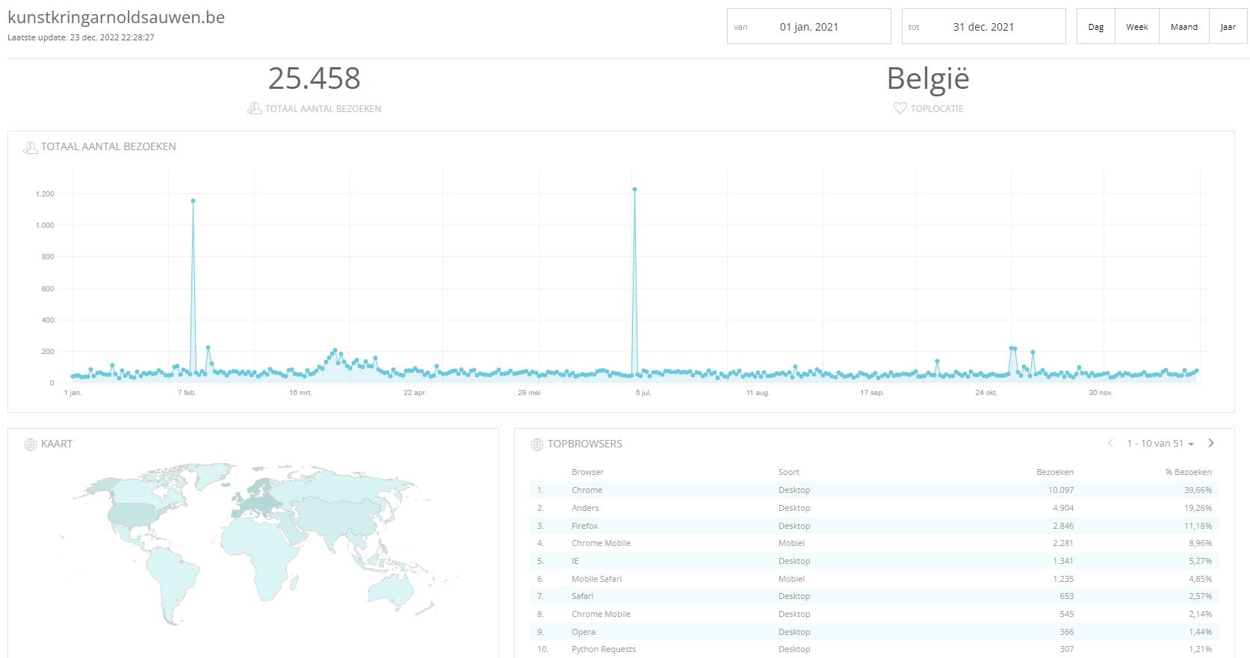Click the July peak data point on chart
The image size is (1250, 658).
(x=634, y=190)
